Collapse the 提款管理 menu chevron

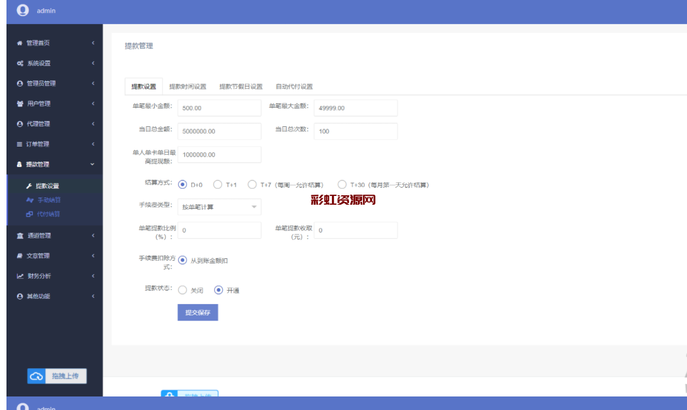92,164
